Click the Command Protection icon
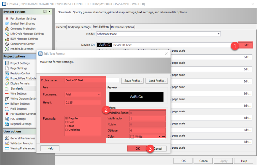Screen dimensions: 257x165 [7, 29]
